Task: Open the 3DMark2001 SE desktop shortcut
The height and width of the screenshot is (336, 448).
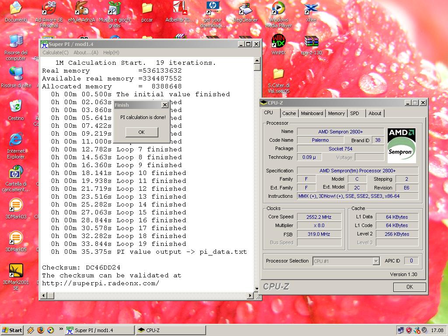Action: [16, 271]
